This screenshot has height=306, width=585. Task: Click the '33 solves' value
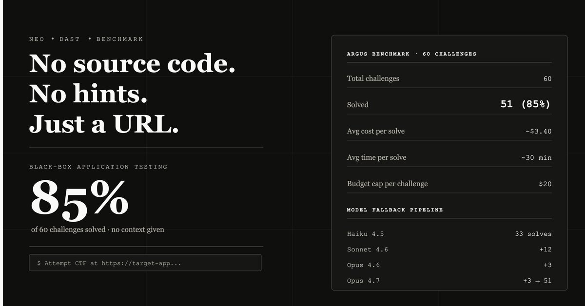pyautogui.click(x=533, y=234)
